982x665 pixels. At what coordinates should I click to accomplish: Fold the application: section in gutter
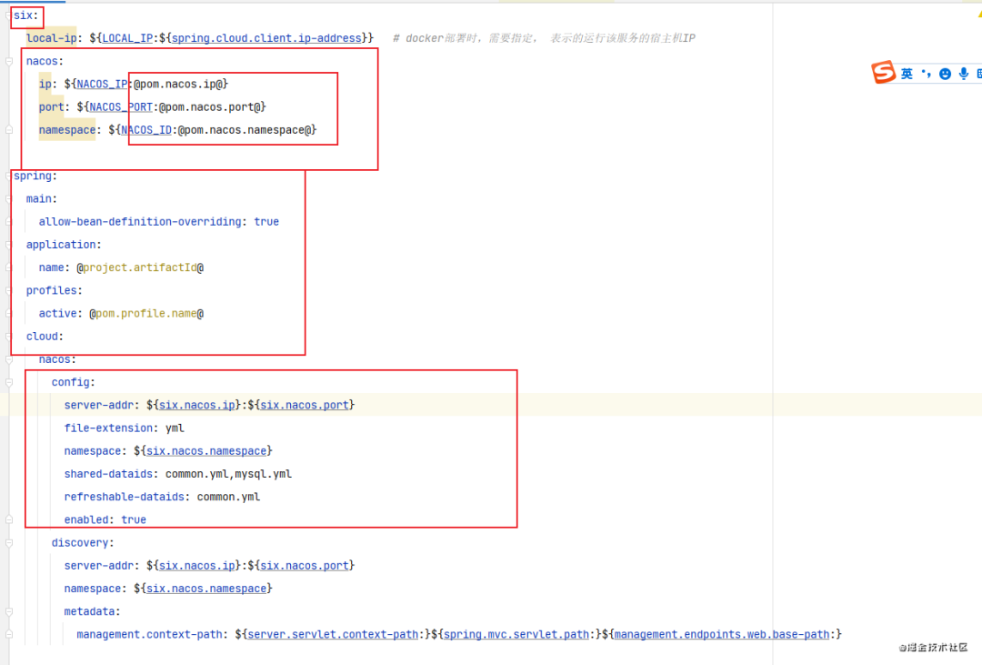point(9,245)
